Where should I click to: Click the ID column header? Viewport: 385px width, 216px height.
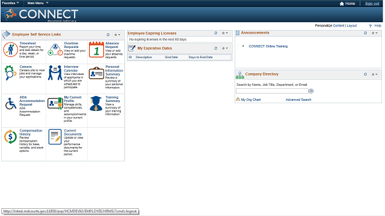[x=131, y=57]
